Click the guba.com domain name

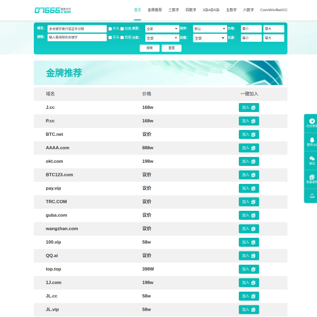pos(57,215)
